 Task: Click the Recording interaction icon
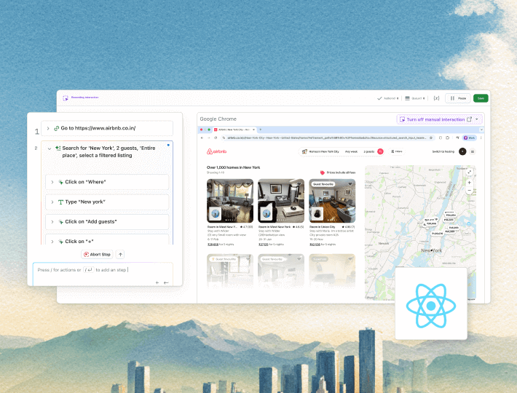66,98
